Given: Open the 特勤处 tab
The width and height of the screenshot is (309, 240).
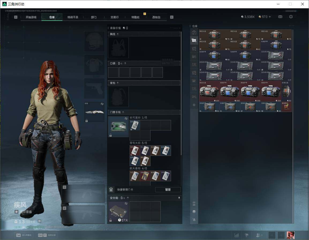Looking at the screenshot, I should pyautogui.click(x=135, y=17).
